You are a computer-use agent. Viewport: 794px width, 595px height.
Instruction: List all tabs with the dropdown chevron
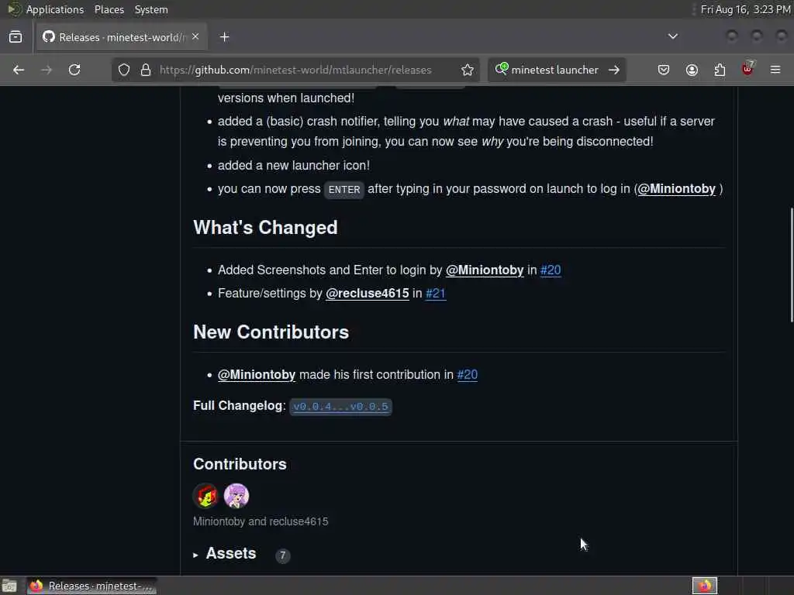pos(673,36)
